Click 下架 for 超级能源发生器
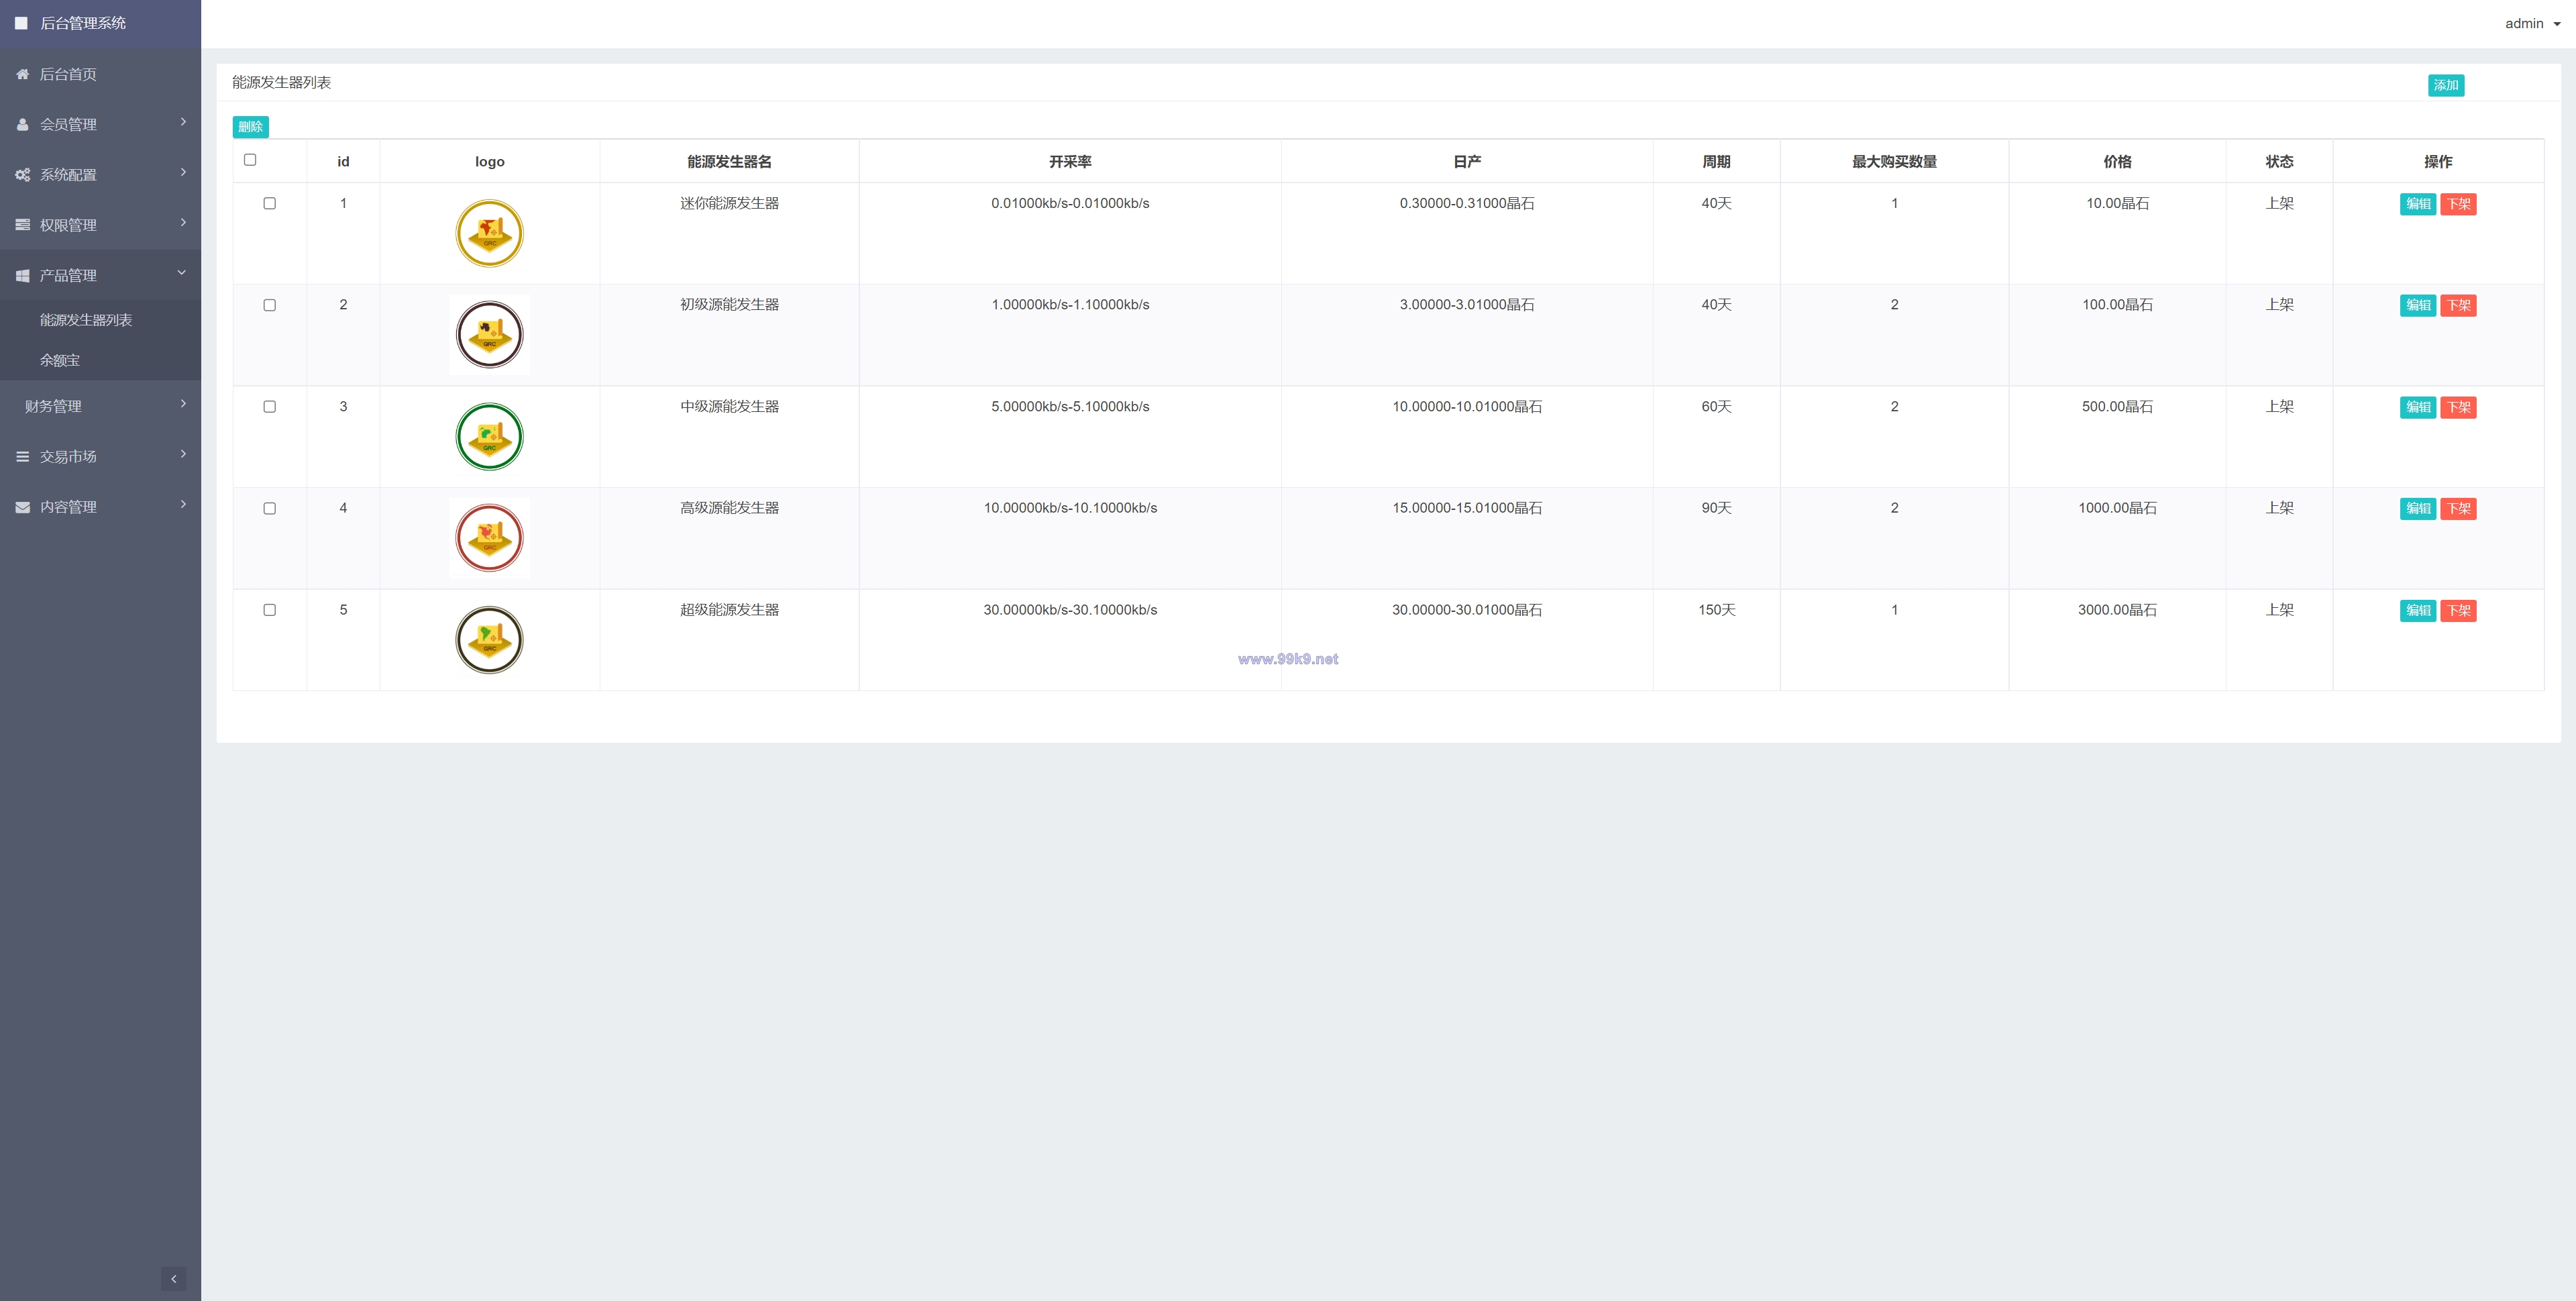Image resolution: width=2576 pixels, height=1301 pixels. pos(2458,611)
